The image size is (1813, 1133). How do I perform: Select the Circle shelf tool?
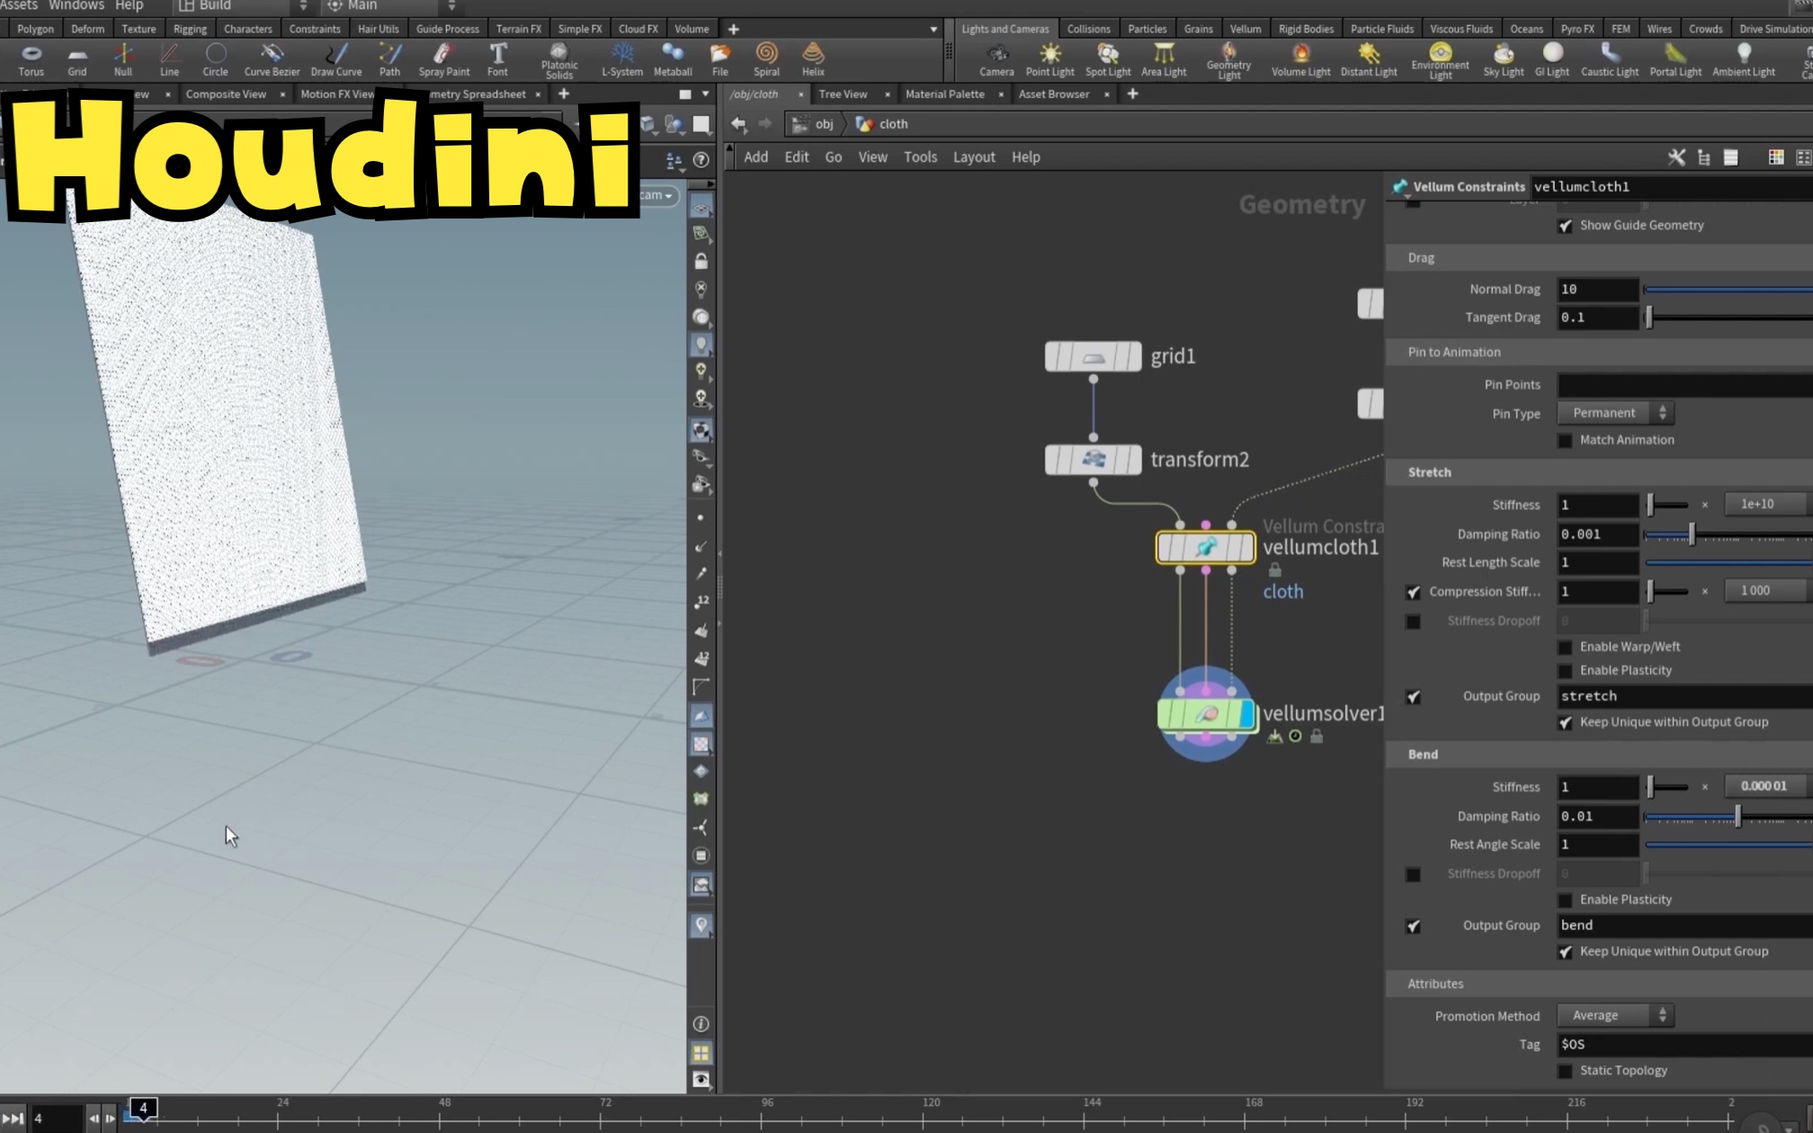215,59
